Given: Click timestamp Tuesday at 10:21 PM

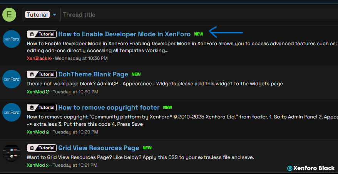Looking at the screenshot, I should (75, 165).
